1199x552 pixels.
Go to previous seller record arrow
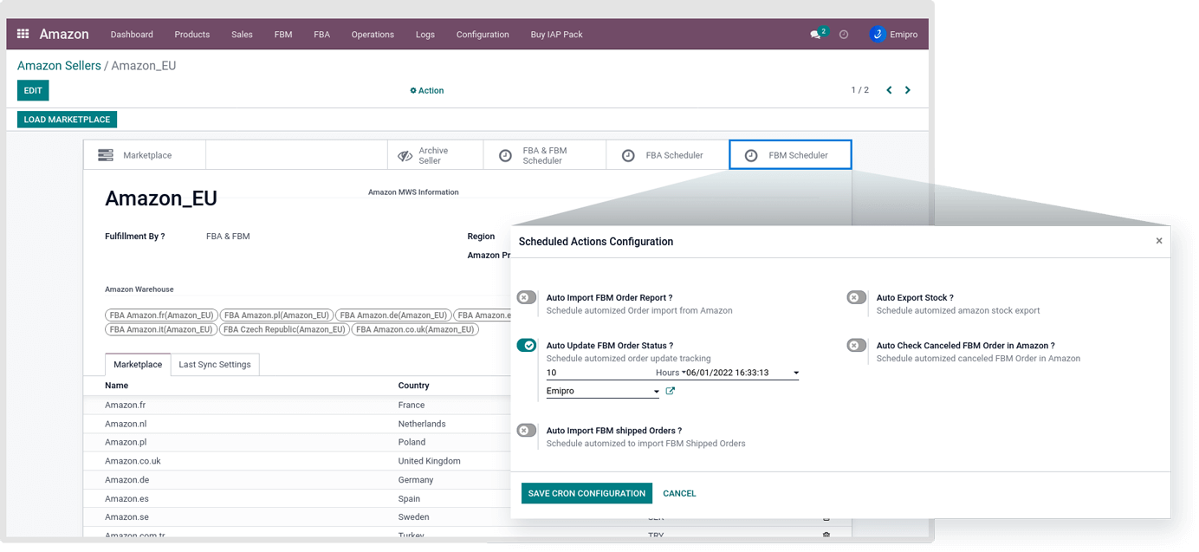click(x=889, y=90)
